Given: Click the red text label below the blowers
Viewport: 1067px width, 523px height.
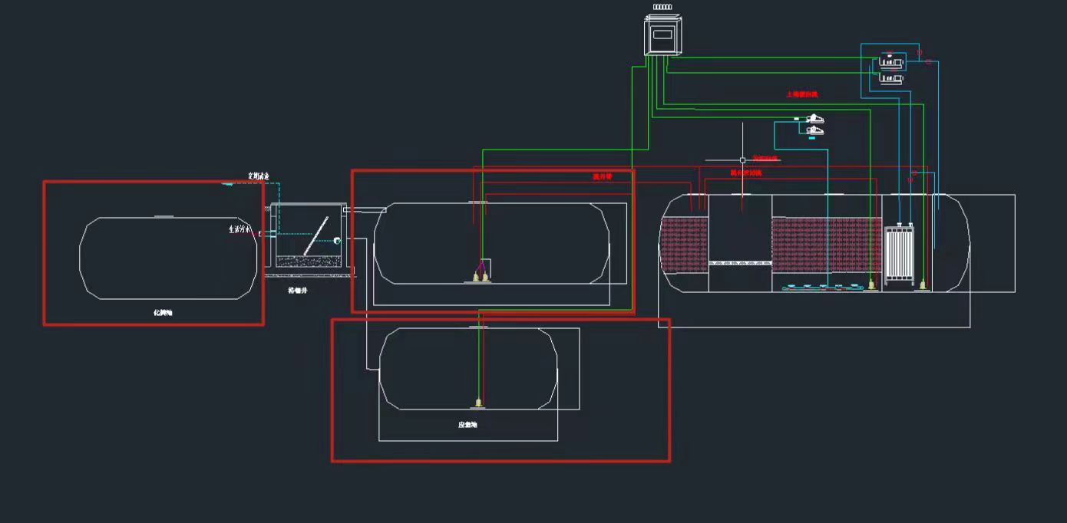Looking at the screenshot, I should coord(802,94).
